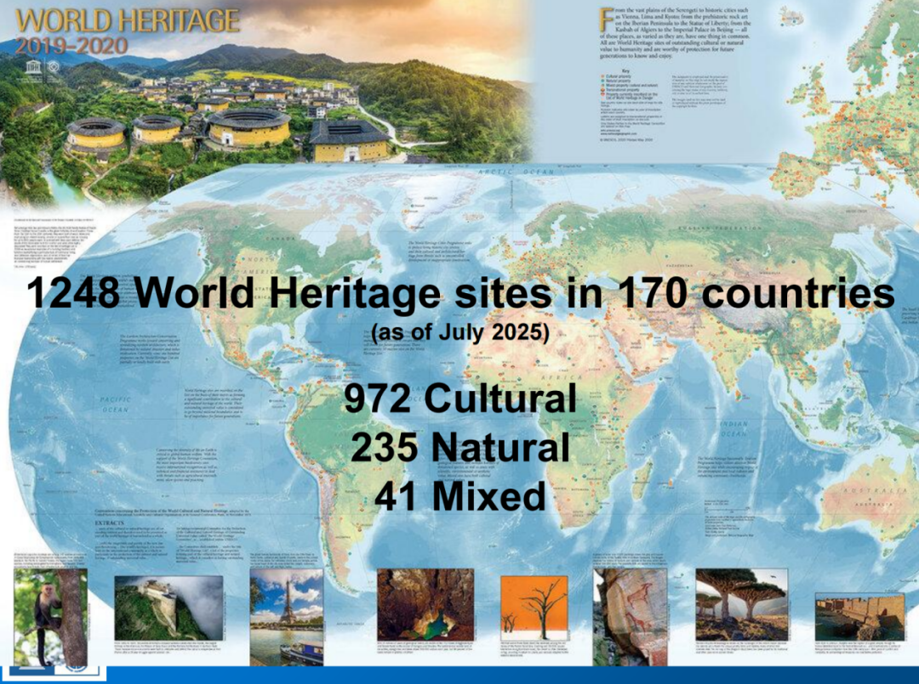Open the cave interior thumbnail
Viewport: 919px width, 684px height.
pos(425,604)
